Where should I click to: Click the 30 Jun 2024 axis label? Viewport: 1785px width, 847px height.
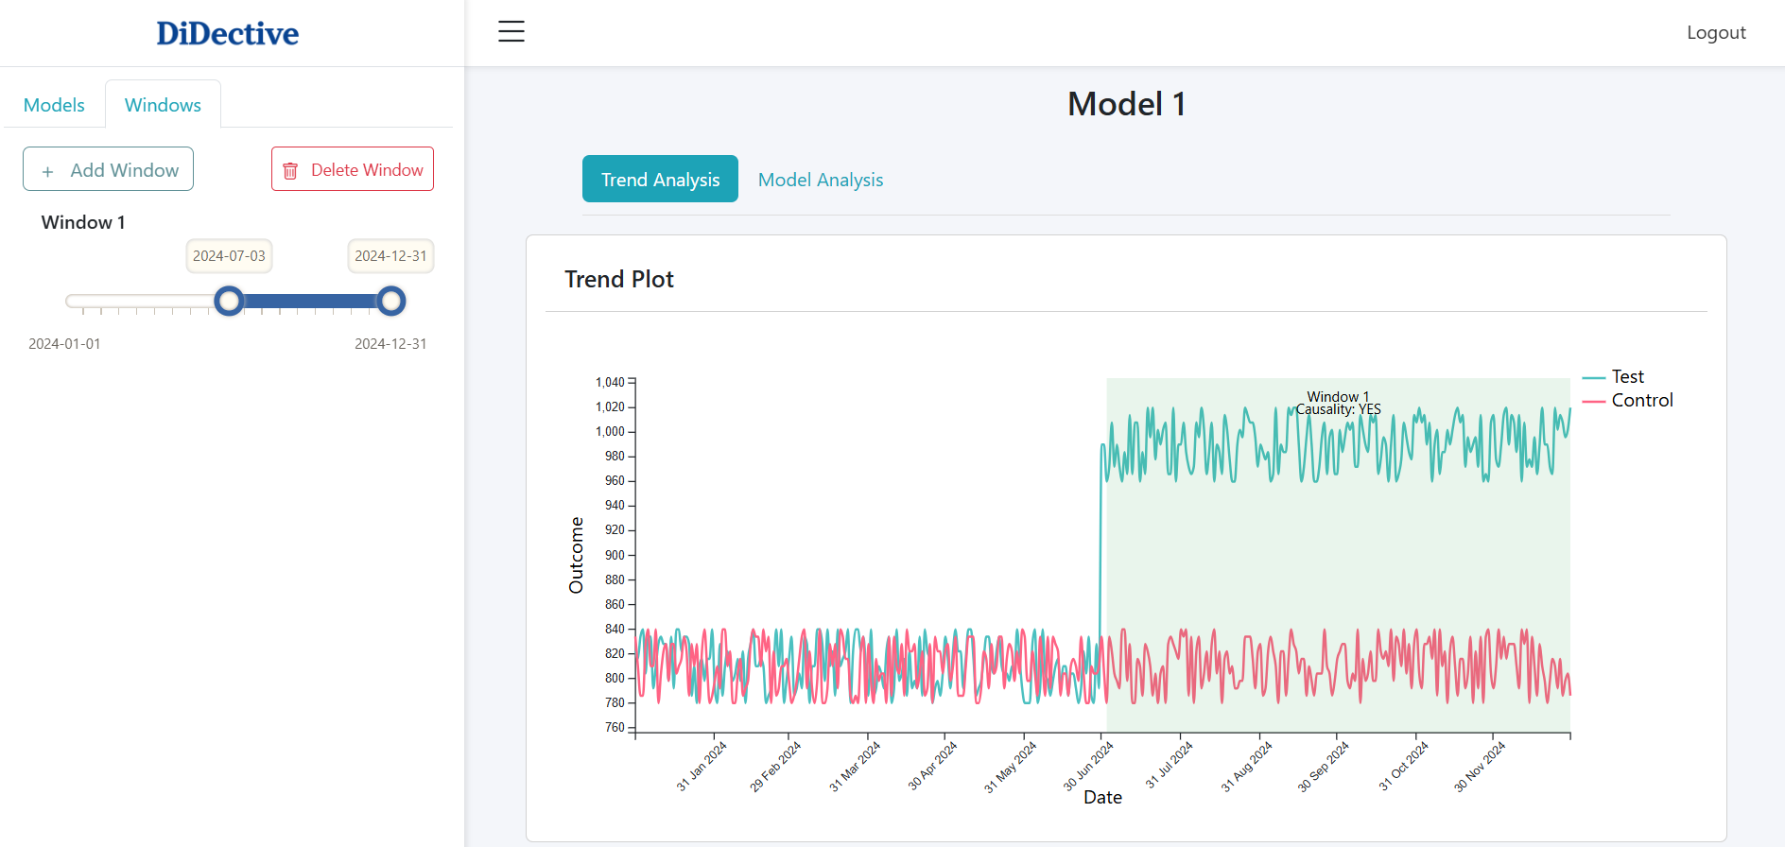pyautogui.click(x=1088, y=766)
